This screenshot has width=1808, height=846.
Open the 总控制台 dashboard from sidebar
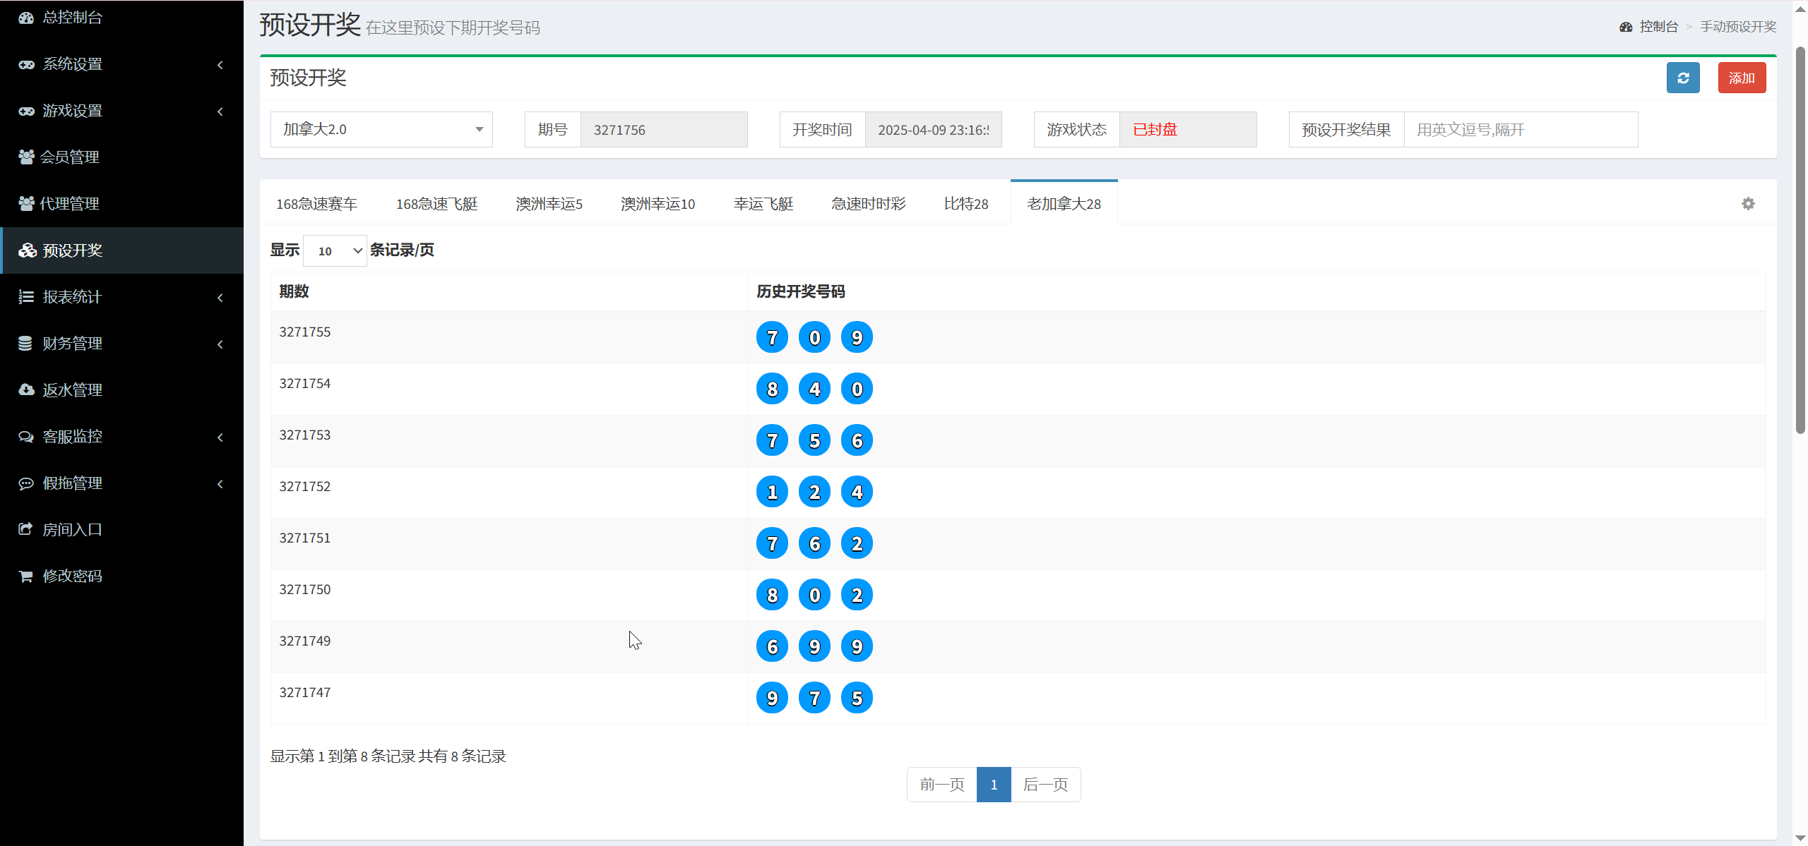click(x=71, y=17)
